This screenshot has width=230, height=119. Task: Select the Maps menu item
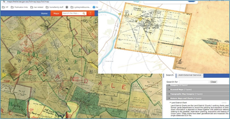click(x=55, y=13)
